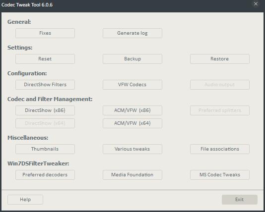Click the Configuration: section heading
Screen dimensions: 265x212
pyautogui.click(x=27, y=73)
